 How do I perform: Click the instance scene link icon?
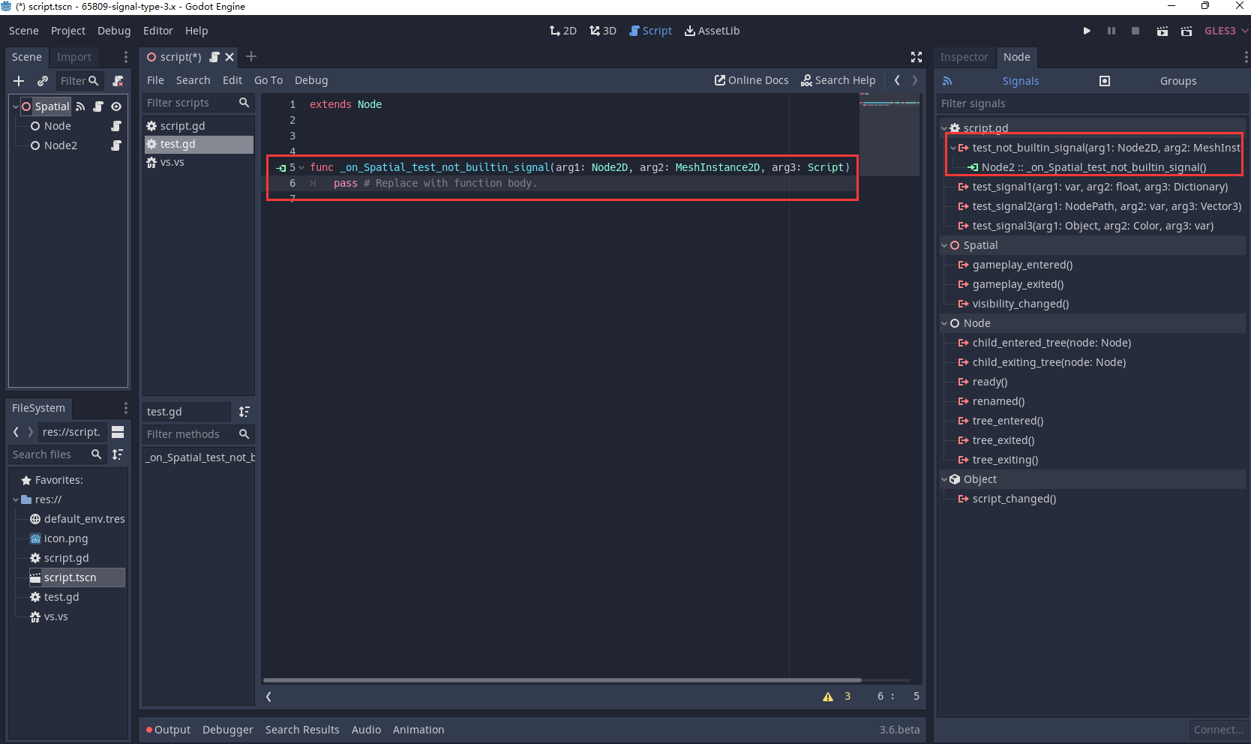point(43,81)
